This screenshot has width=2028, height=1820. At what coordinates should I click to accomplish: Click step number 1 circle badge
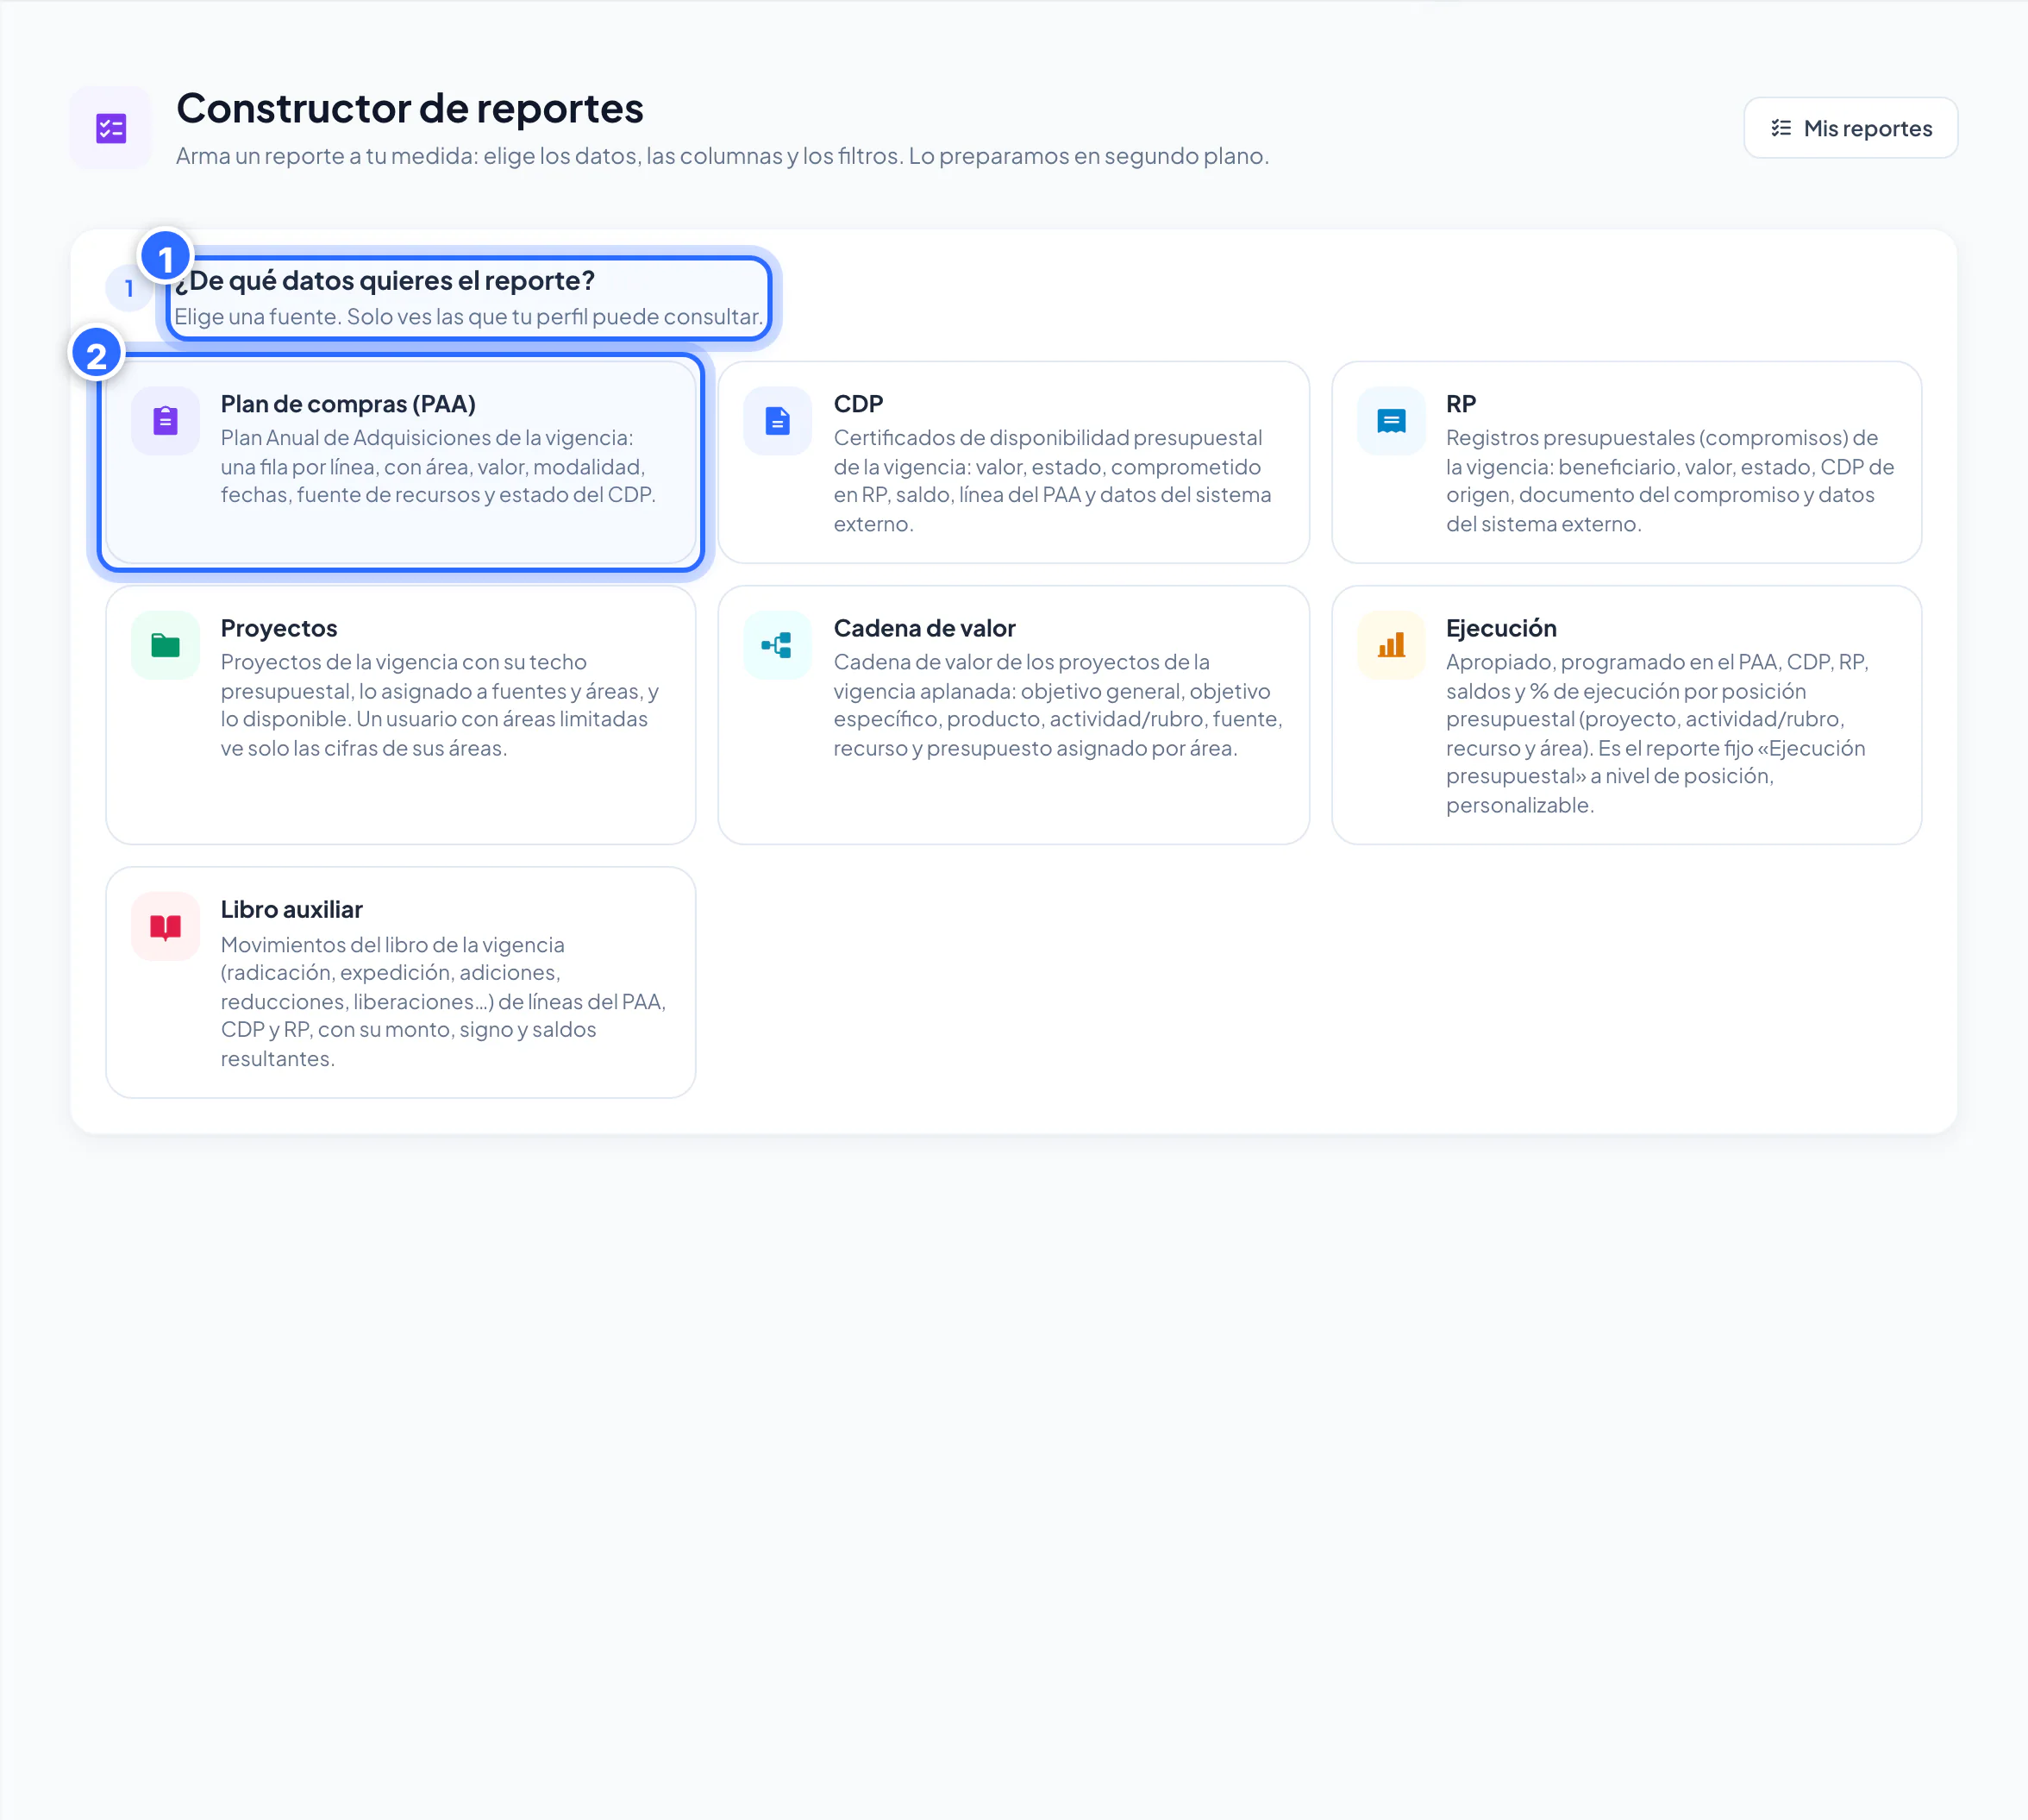pos(129,289)
